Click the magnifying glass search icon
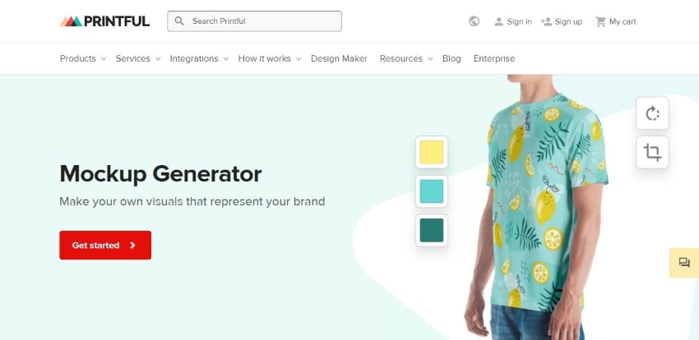The image size is (699, 340). [179, 21]
